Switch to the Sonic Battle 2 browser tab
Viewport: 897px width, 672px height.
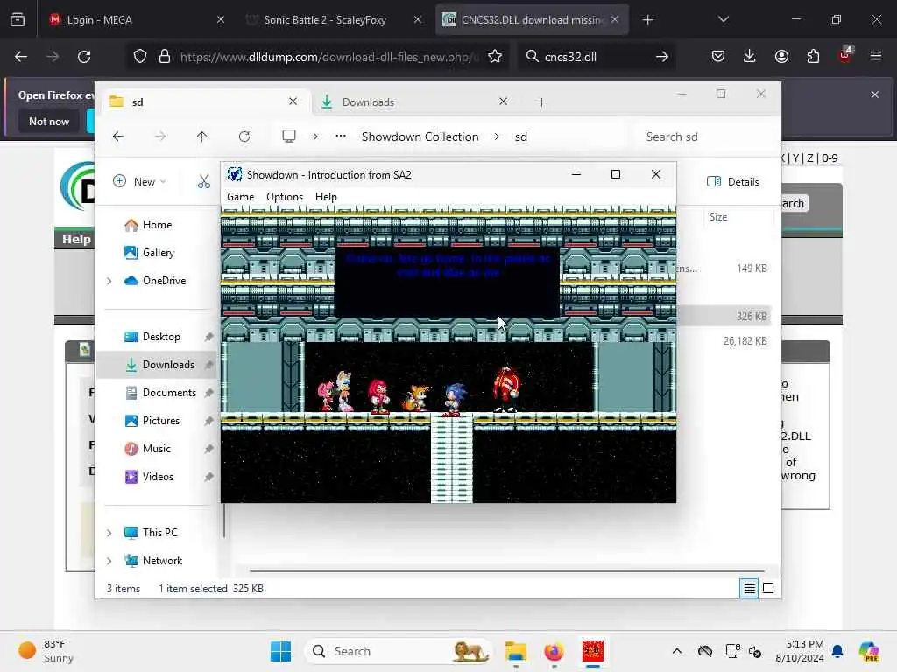pyautogui.click(x=334, y=20)
